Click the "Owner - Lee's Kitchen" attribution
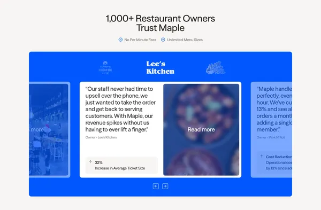Image resolution: width=321 pixels, height=210 pixels. coord(101,137)
